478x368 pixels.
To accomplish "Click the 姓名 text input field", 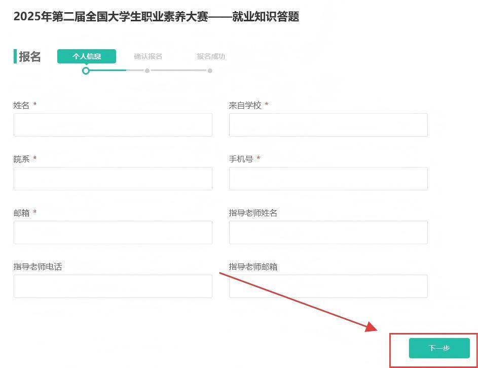I will pyautogui.click(x=113, y=125).
